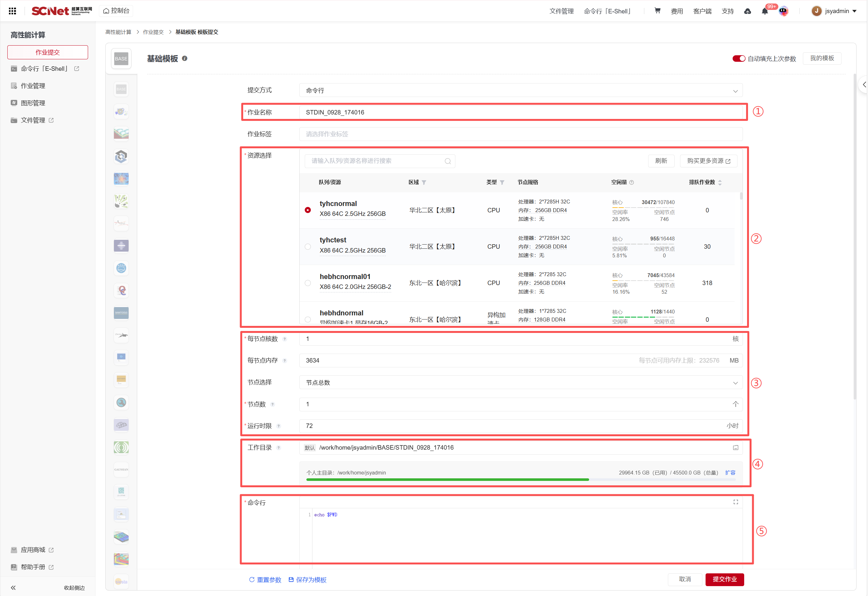Open the app grid launcher icon

coord(12,11)
